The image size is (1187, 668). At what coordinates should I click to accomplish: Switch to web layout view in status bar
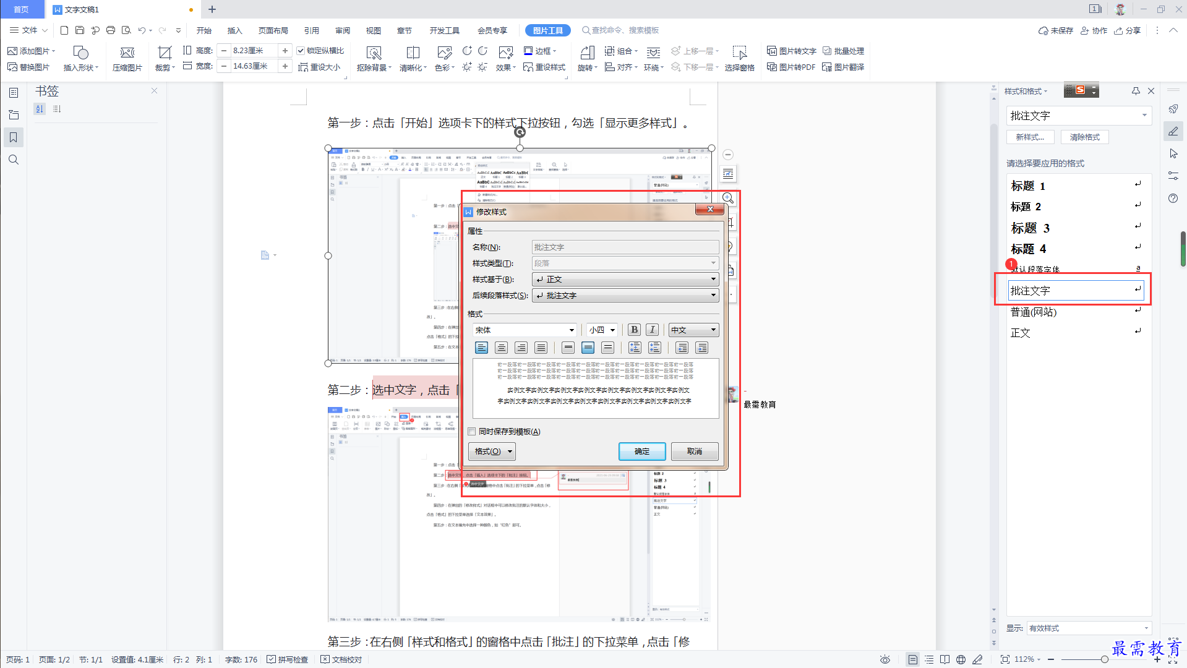[x=961, y=659]
